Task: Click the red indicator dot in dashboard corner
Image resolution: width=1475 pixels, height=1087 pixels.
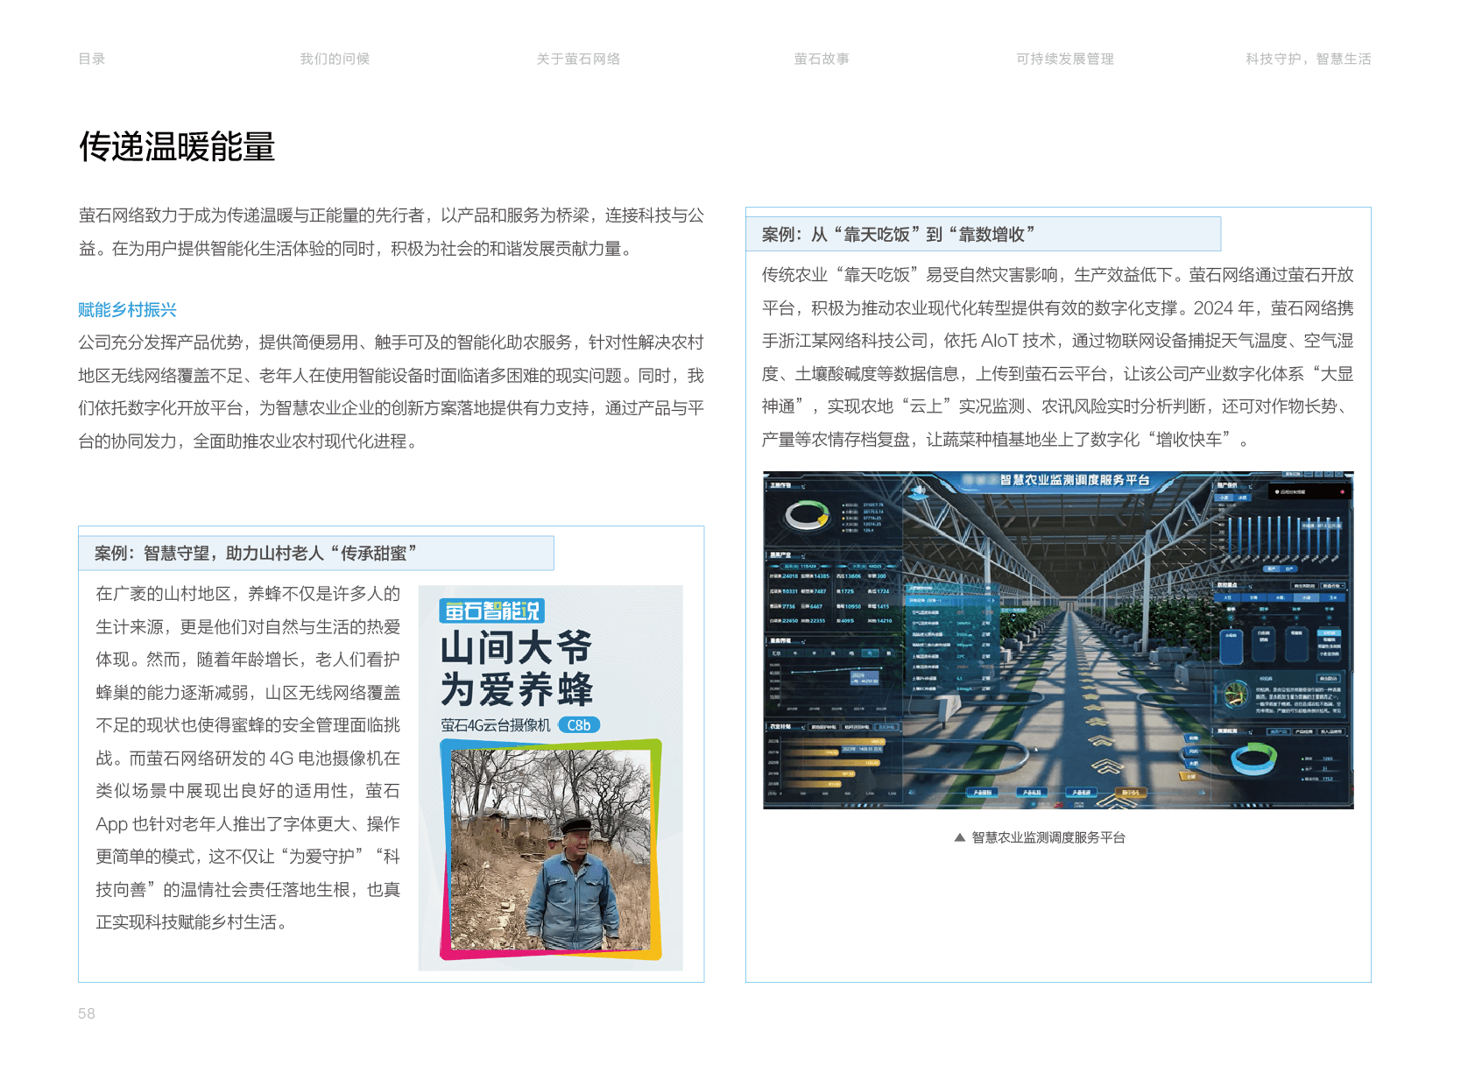Action: tap(1342, 492)
